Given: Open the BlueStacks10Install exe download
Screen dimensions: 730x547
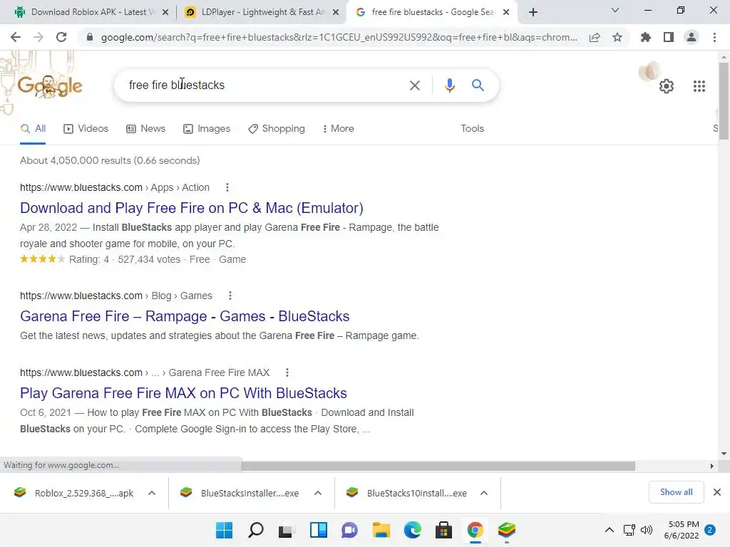Looking at the screenshot, I should (x=408, y=493).
